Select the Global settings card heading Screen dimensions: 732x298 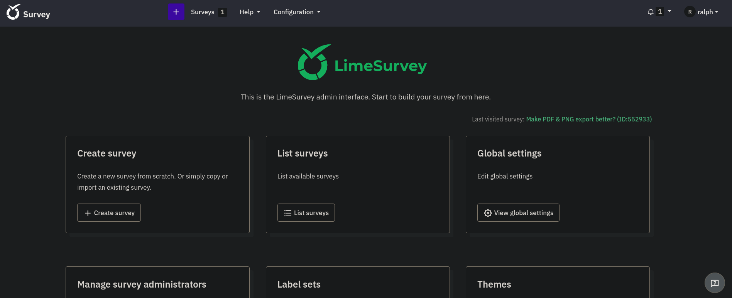coord(509,153)
